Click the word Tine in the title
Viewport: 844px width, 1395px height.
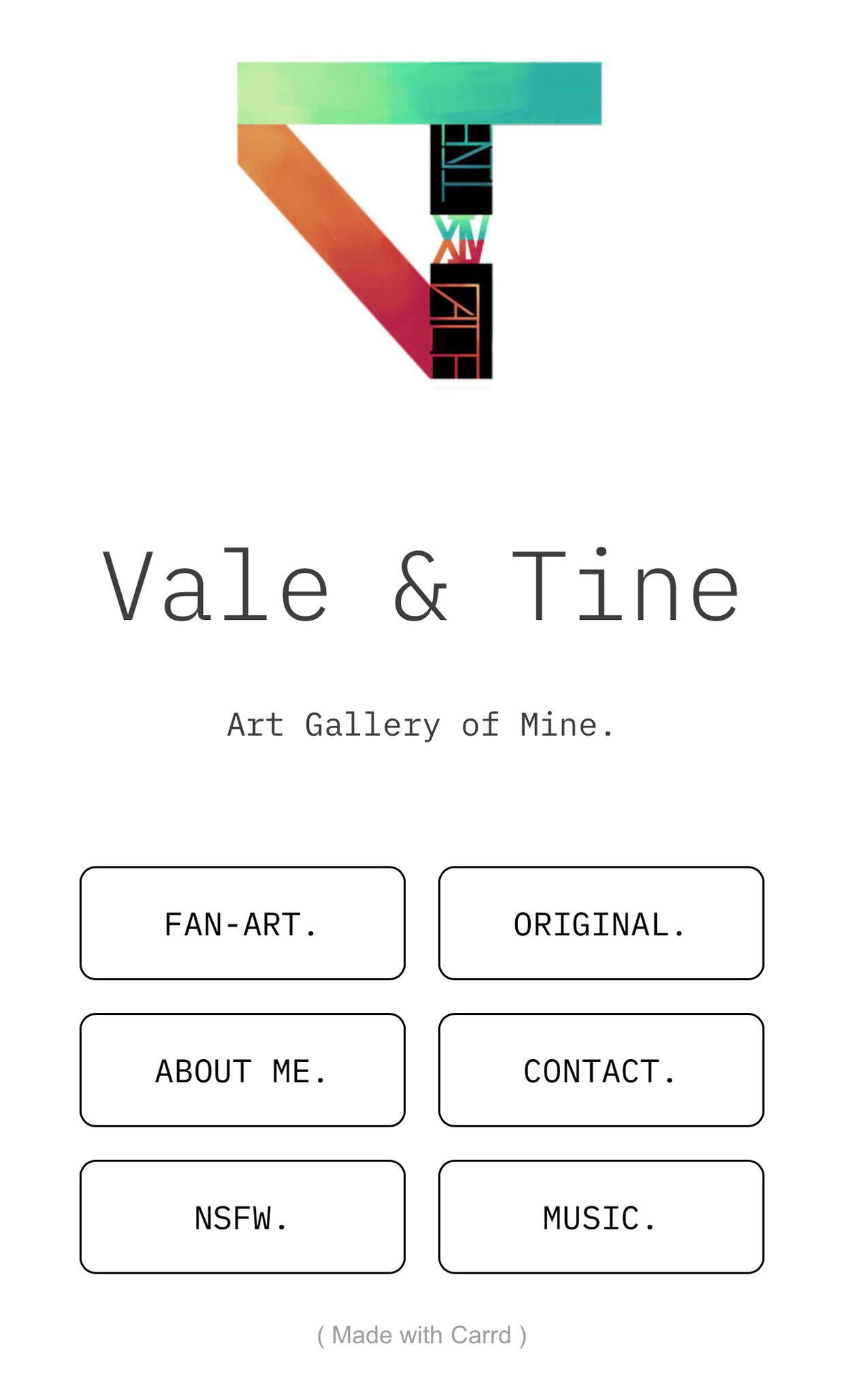(x=625, y=586)
